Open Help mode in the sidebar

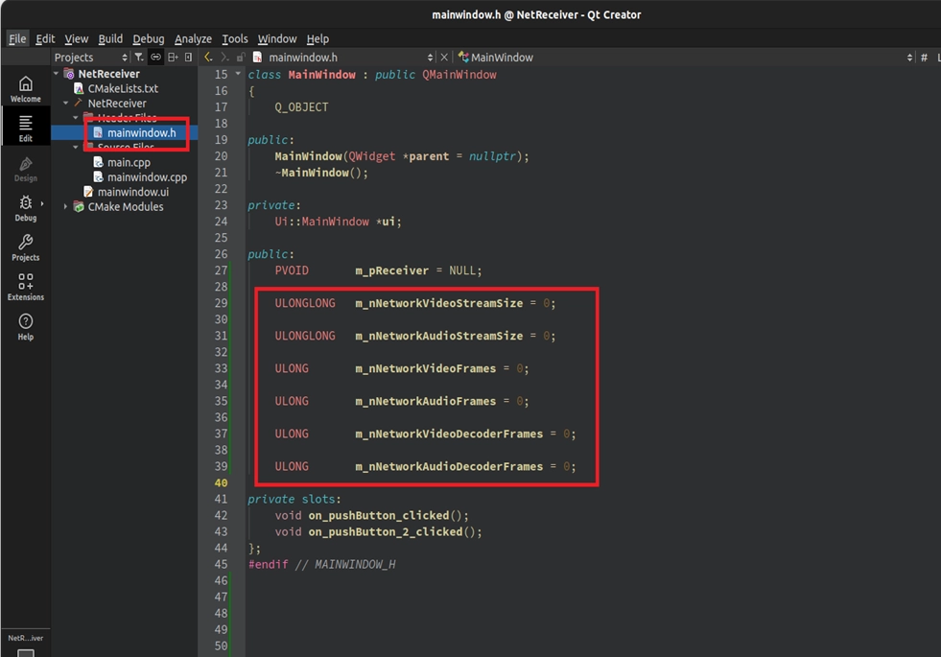(x=25, y=327)
